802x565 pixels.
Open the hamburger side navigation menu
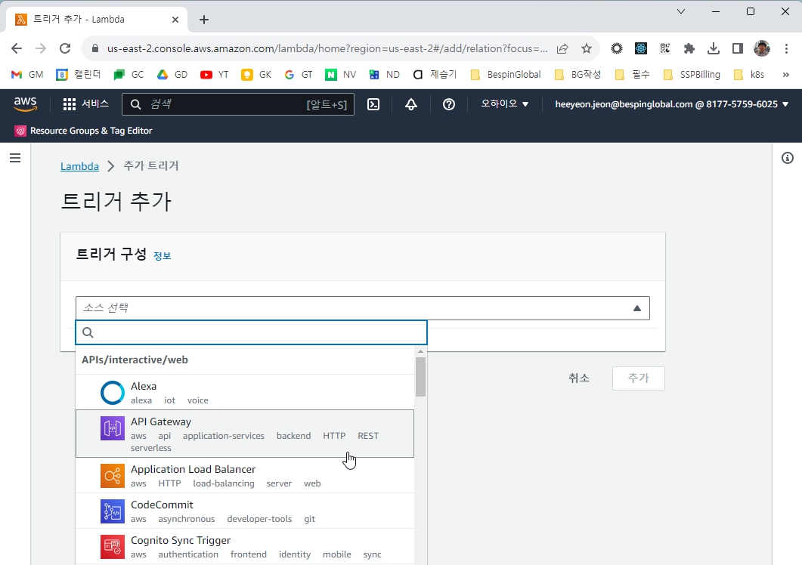[x=15, y=158]
